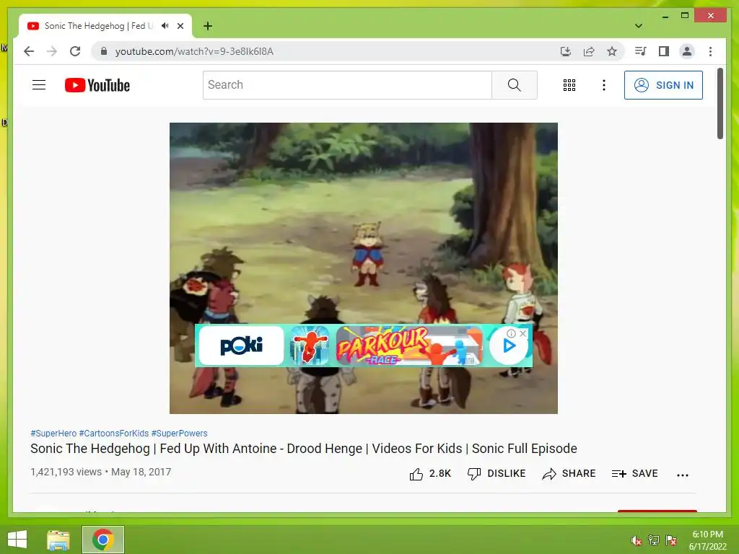Click the Parkour Race ad banner
The image size is (739, 554).
tap(408, 346)
